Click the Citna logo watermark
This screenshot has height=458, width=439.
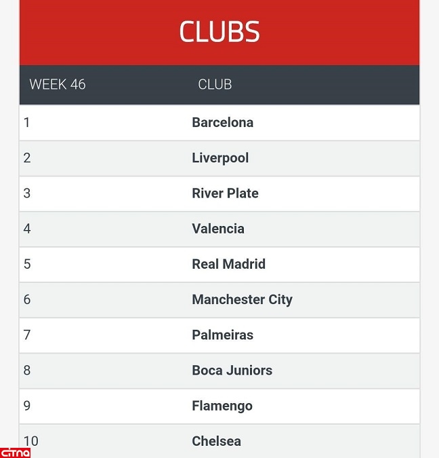click(x=15, y=453)
